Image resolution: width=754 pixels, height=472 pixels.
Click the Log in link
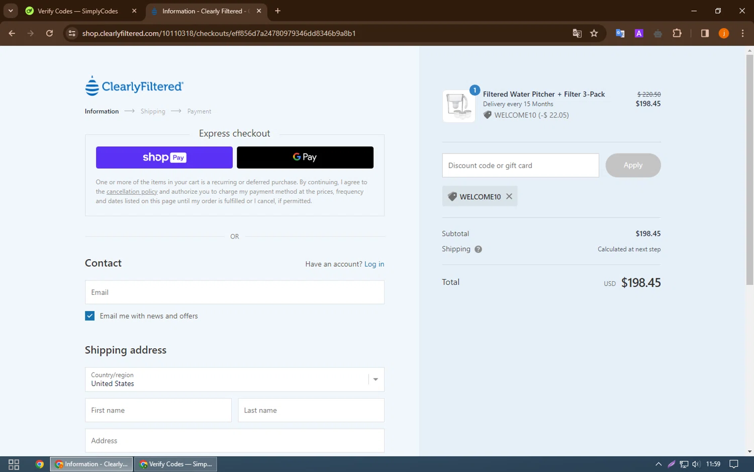click(374, 264)
